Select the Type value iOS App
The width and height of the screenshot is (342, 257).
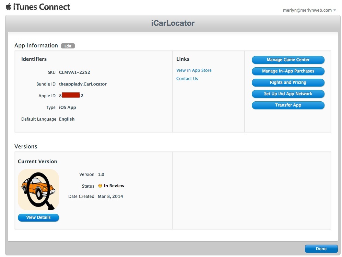(x=67, y=108)
